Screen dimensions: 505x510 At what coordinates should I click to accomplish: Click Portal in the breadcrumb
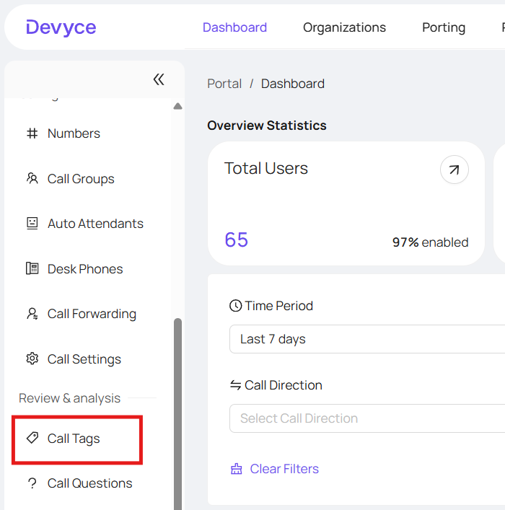click(x=224, y=84)
